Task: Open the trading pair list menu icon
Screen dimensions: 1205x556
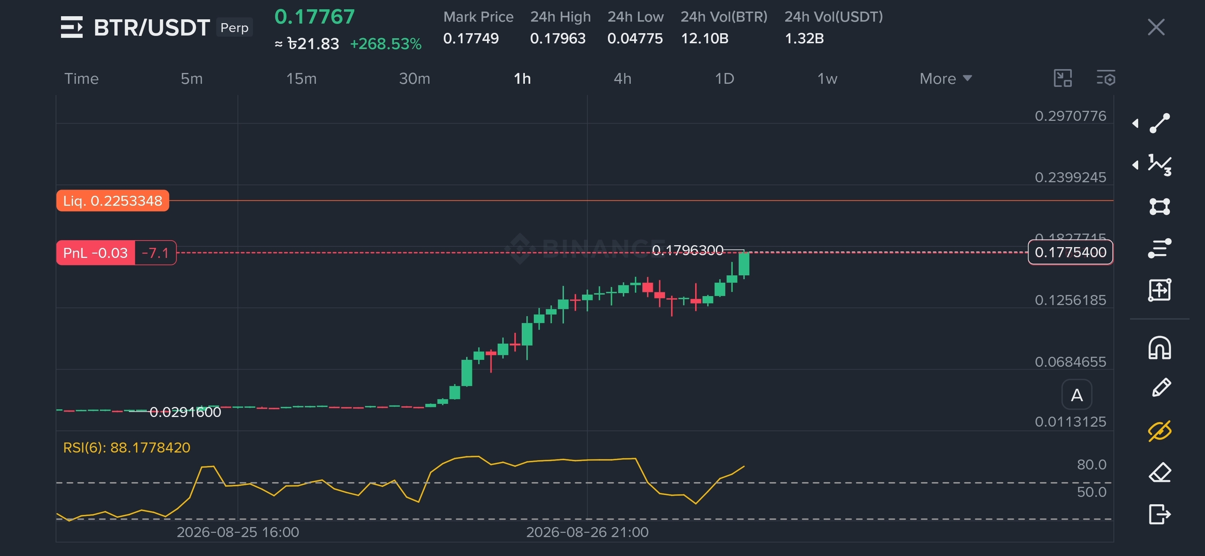Action: (x=71, y=27)
